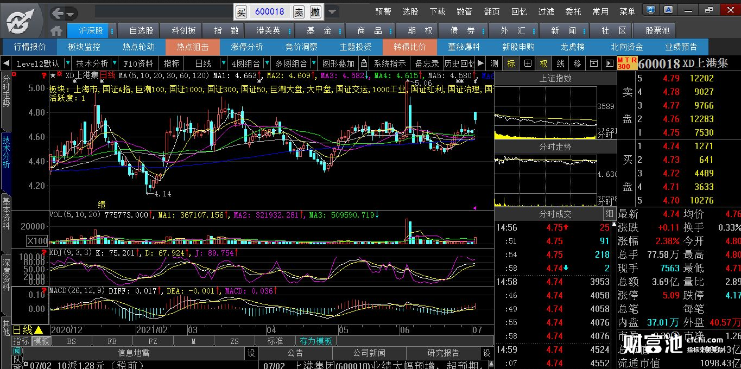
Task: Click the Home icon in the toolbar
Action: [x=56, y=30]
